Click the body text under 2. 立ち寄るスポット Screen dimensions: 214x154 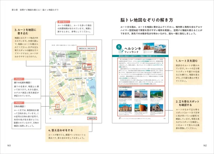point(188,119)
